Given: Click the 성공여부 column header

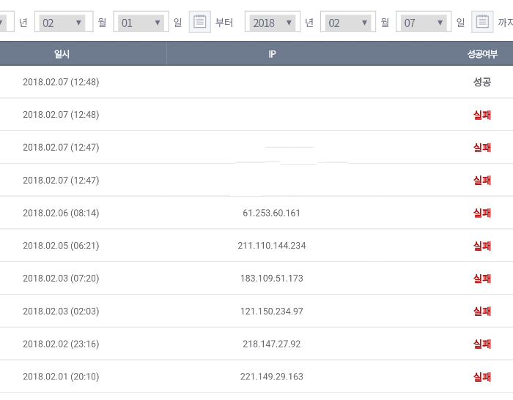Looking at the screenshot, I should tap(481, 54).
